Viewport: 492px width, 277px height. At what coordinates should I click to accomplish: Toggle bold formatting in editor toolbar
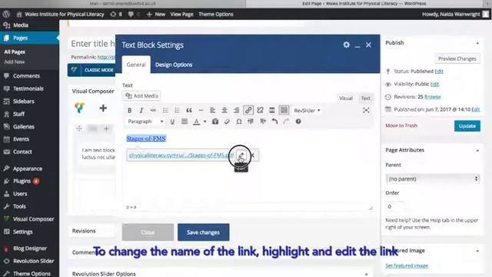tap(130, 111)
